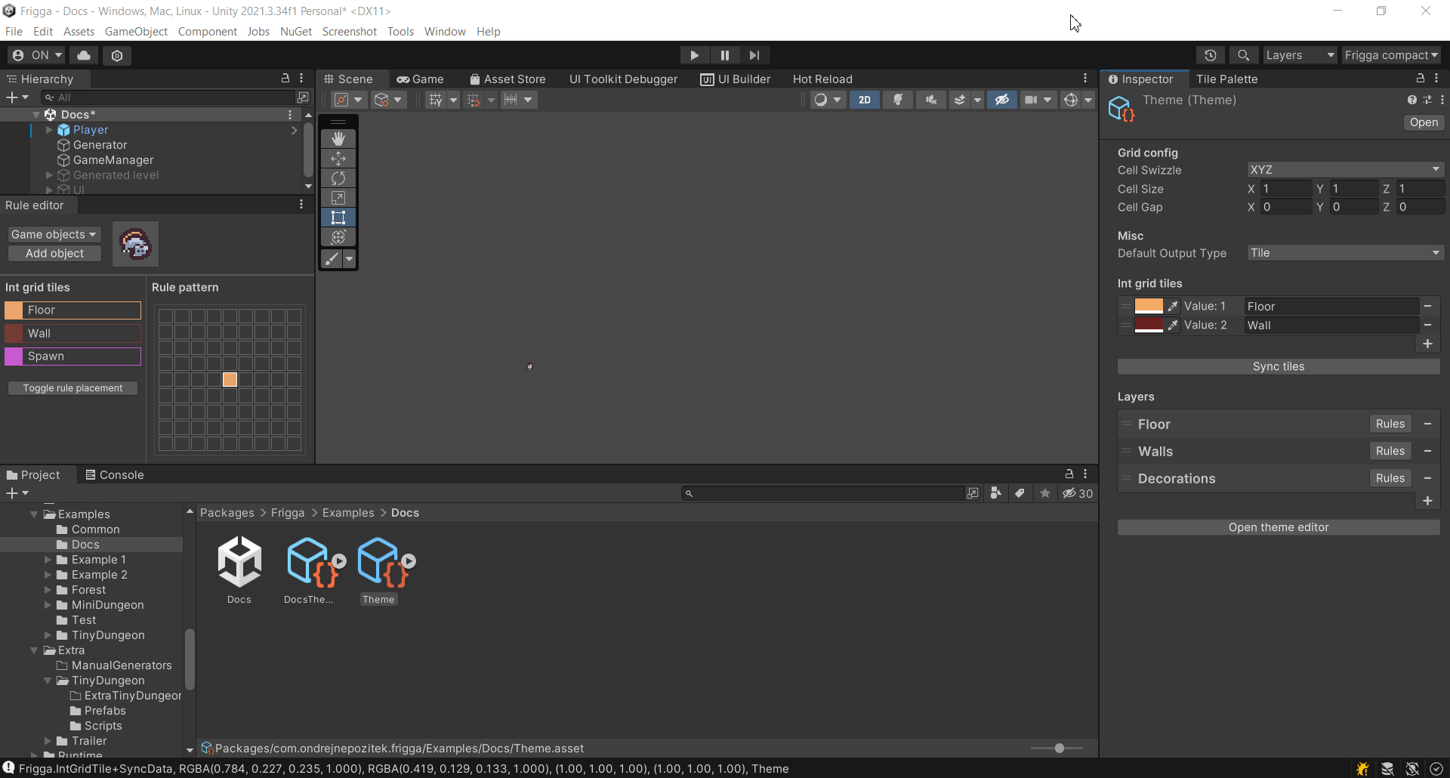Open Rules for the Decorations layer
The width and height of the screenshot is (1450, 778).
tap(1390, 478)
